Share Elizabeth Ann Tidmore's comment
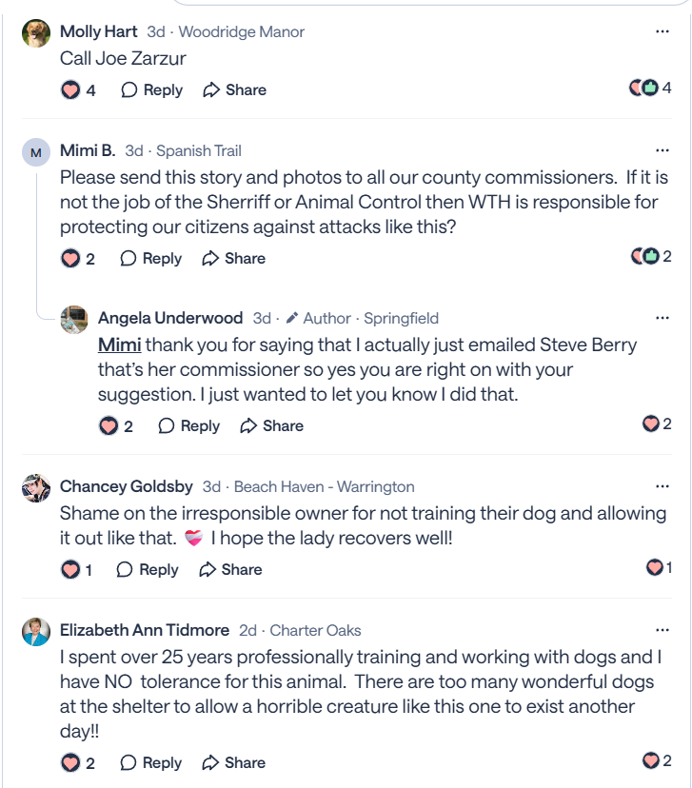The height and width of the screenshot is (788, 692). 234,763
